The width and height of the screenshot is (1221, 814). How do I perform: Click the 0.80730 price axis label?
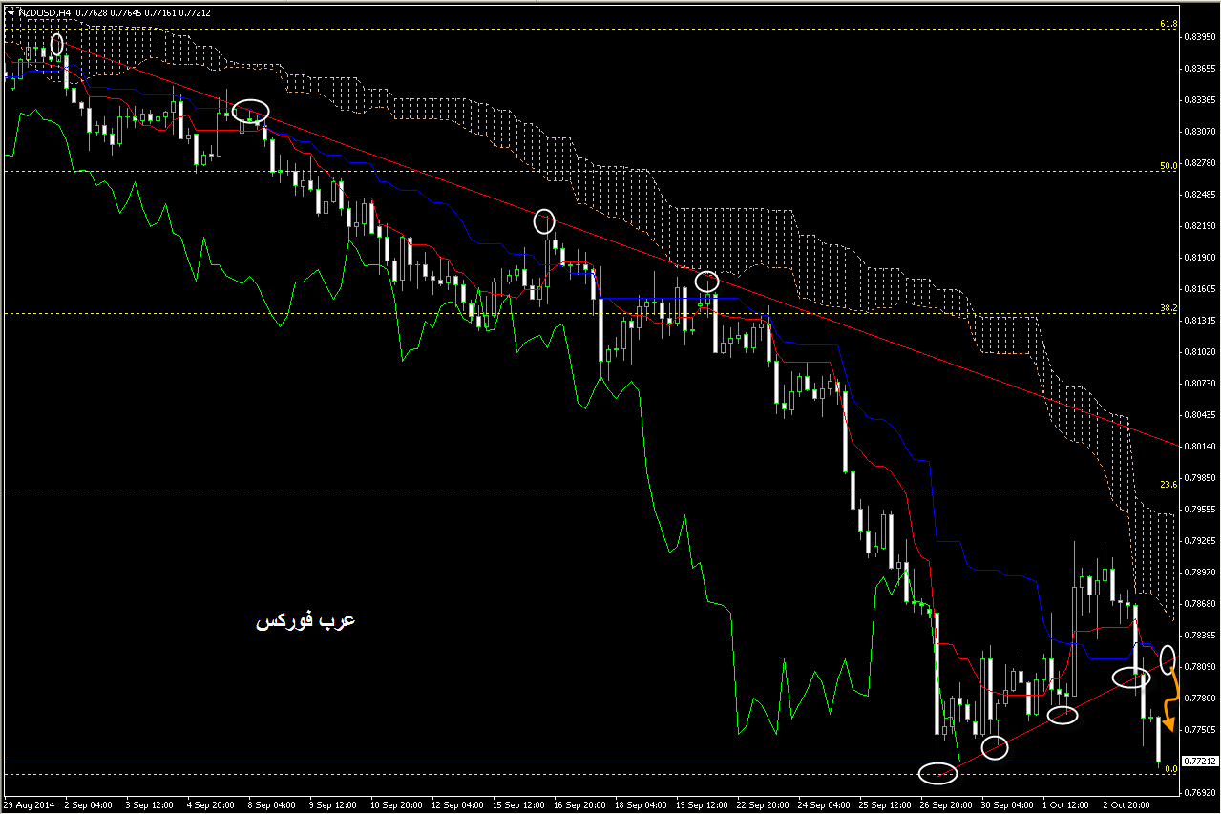pos(1201,384)
